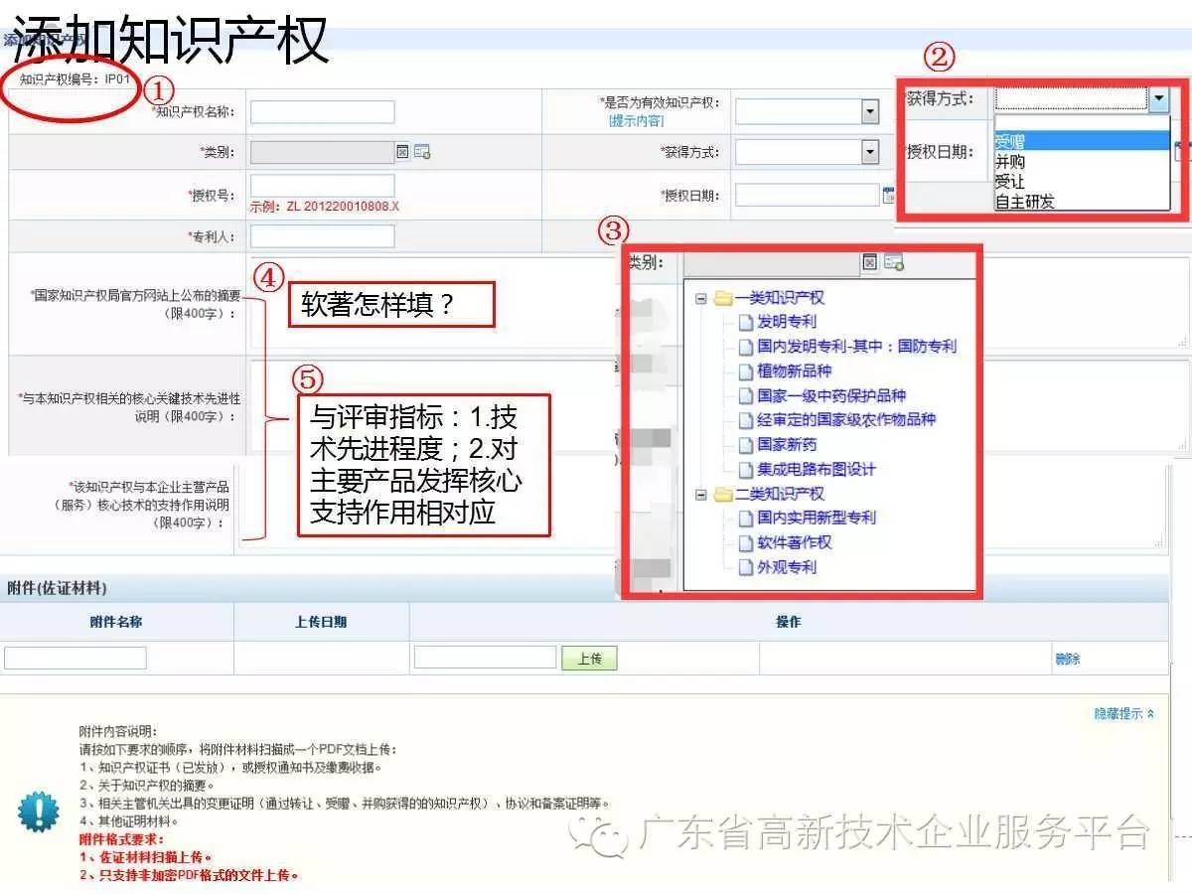Image resolution: width=1192 pixels, height=894 pixels.
Task: Click the clear icon in the red-boxed 类别 tree panel
Action: (x=869, y=263)
